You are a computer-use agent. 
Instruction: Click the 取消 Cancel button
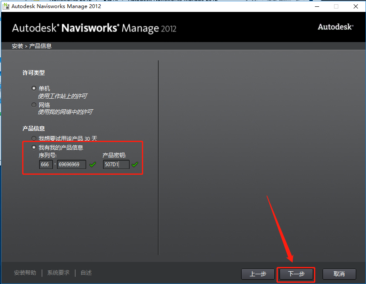339,274
